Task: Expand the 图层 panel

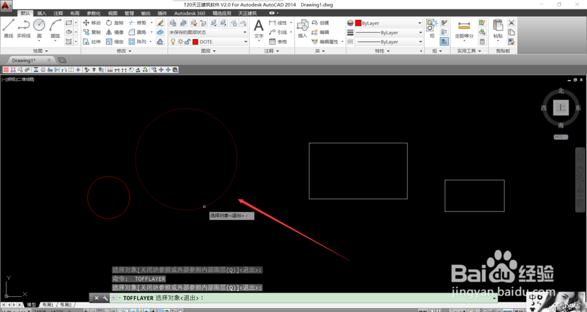Action: click(208, 51)
